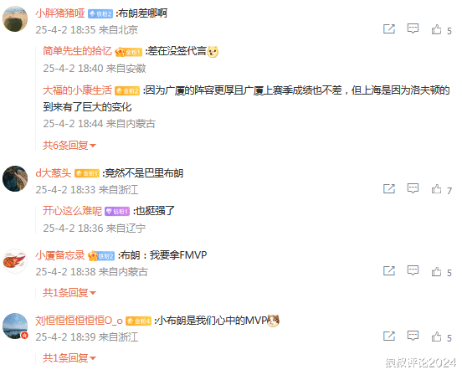Reply to 小胖猪猪哑's comment with chat icon
Image resolution: width=462 pixels, height=375 pixels.
click(x=413, y=28)
